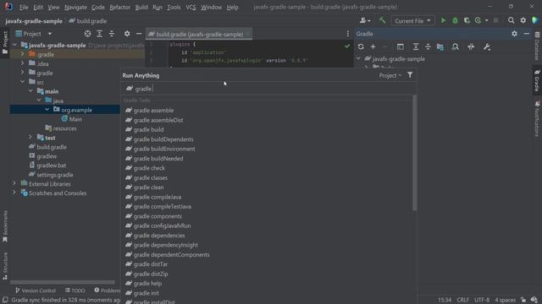Expand External Libraries node
The image size is (542, 304).
tap(14, 183)
